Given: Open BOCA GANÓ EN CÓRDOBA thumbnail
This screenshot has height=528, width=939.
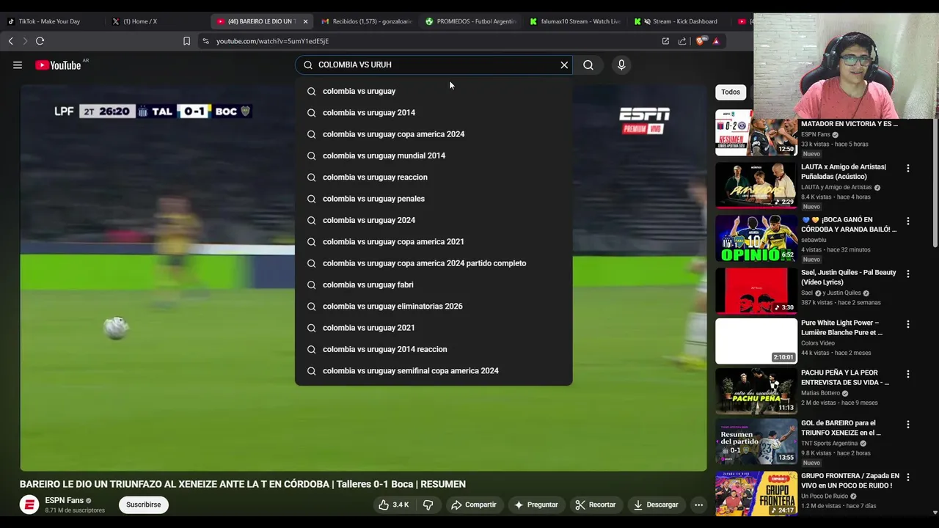Looking at the screenshot, I should pos(756,238).
